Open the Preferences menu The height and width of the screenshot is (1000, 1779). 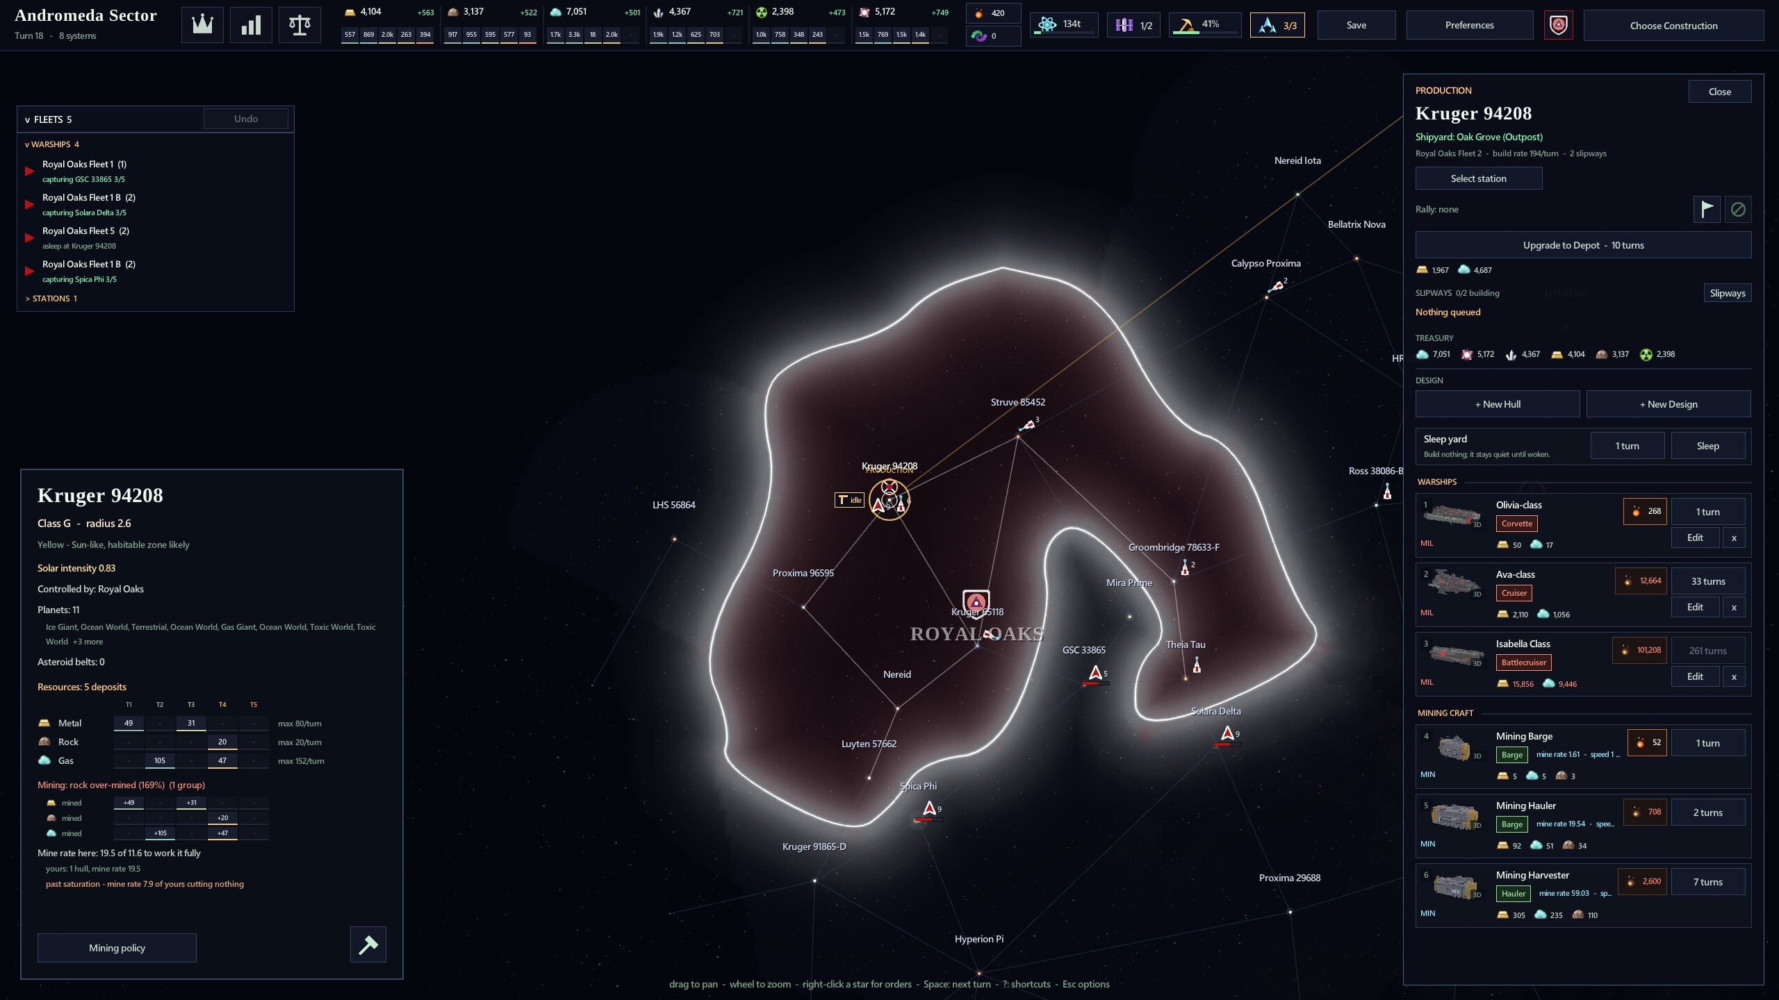pyautogui.click(x=1470, y=25)
